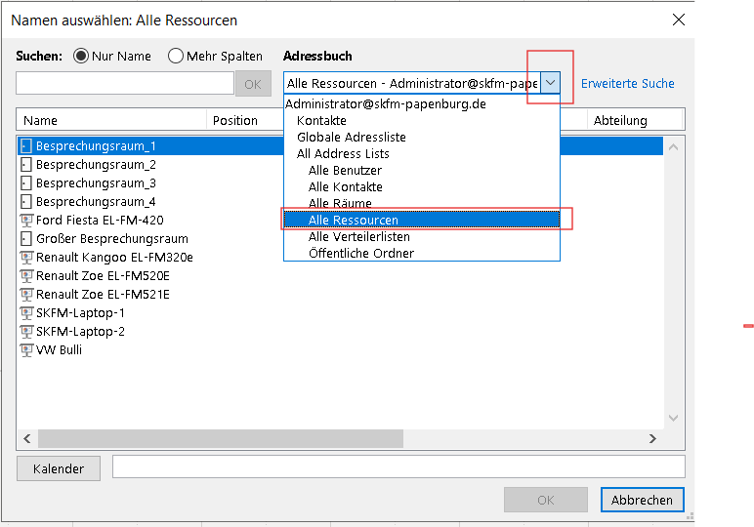This screenshot has height=527, width=754.
Task: Enable the Mehr Spalten search option
Action: [176, 56]
